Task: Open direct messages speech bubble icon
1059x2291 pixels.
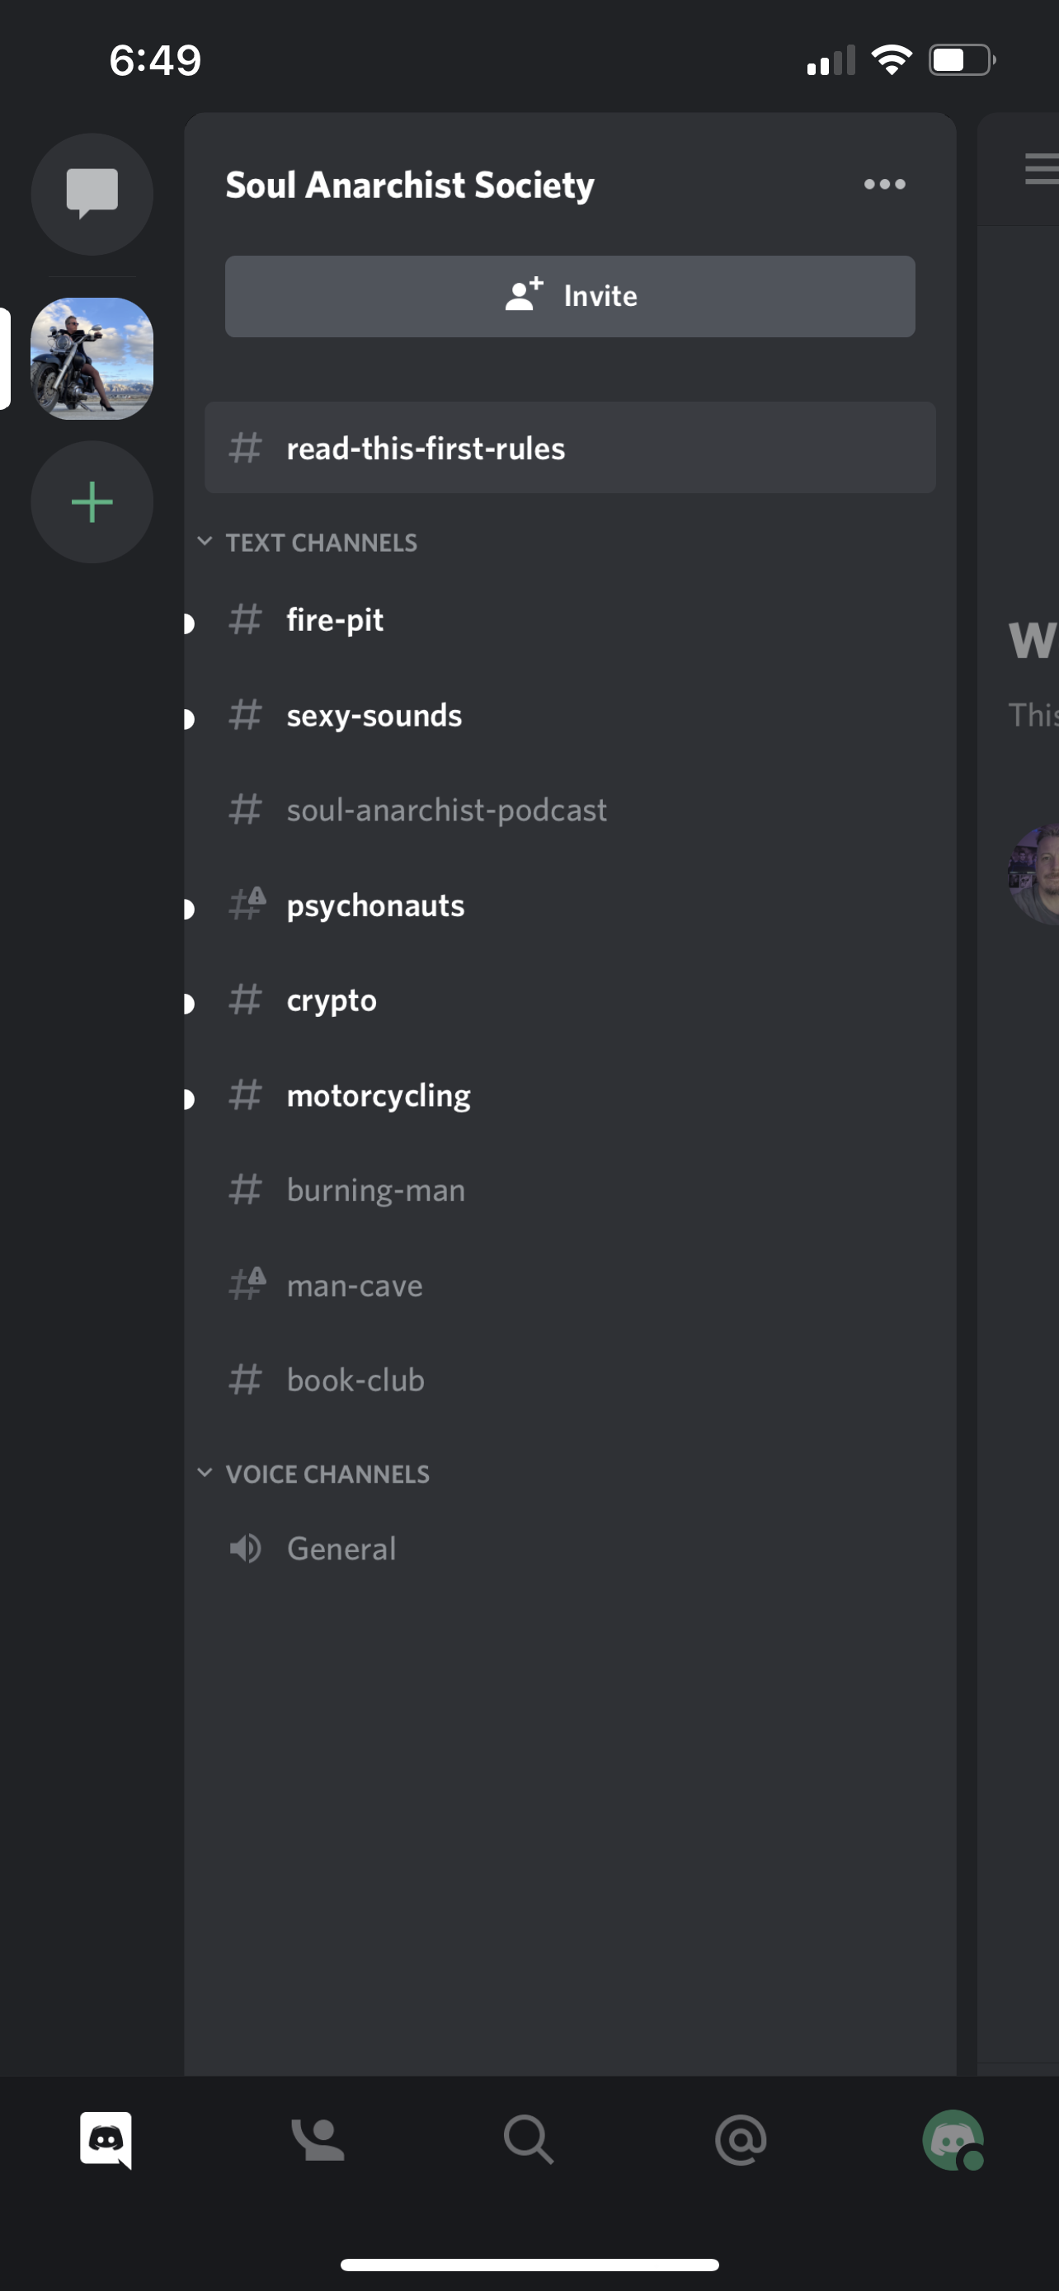Action: pos(92,194)
